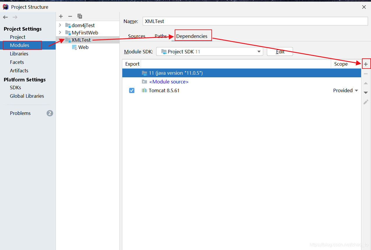The image size is (371, 250).
Task: Close the Project Structure dialog
Action: pos(364,7)
